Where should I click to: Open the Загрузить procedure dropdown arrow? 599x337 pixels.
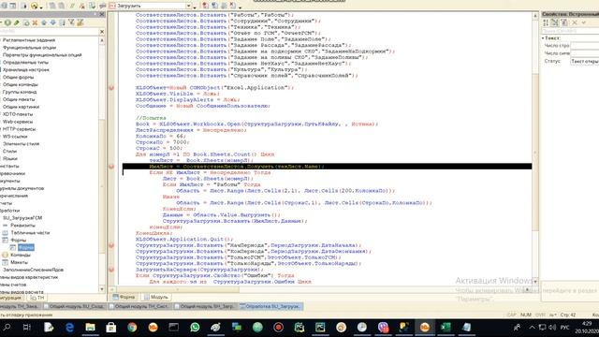tap(189, 7)
